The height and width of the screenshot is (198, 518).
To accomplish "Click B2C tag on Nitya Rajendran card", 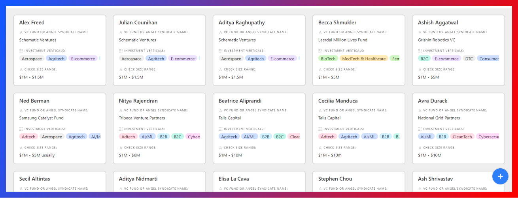I will [x=178, y=137].
